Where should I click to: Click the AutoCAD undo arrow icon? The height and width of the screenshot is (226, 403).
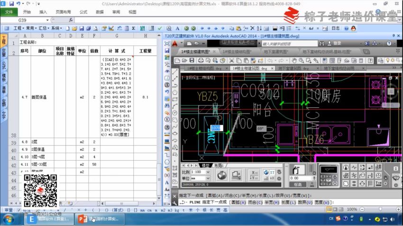tap(270, 61)
